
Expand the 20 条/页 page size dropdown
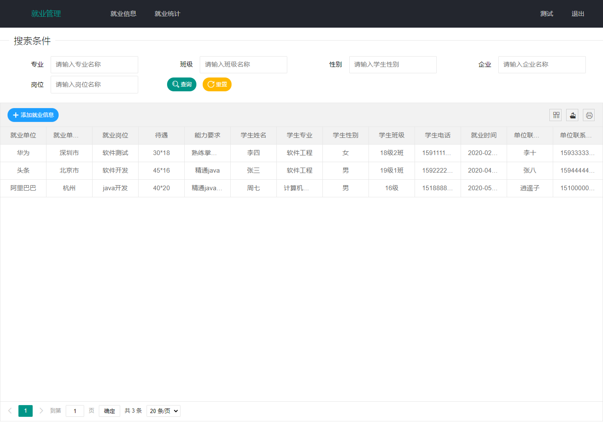163,411
